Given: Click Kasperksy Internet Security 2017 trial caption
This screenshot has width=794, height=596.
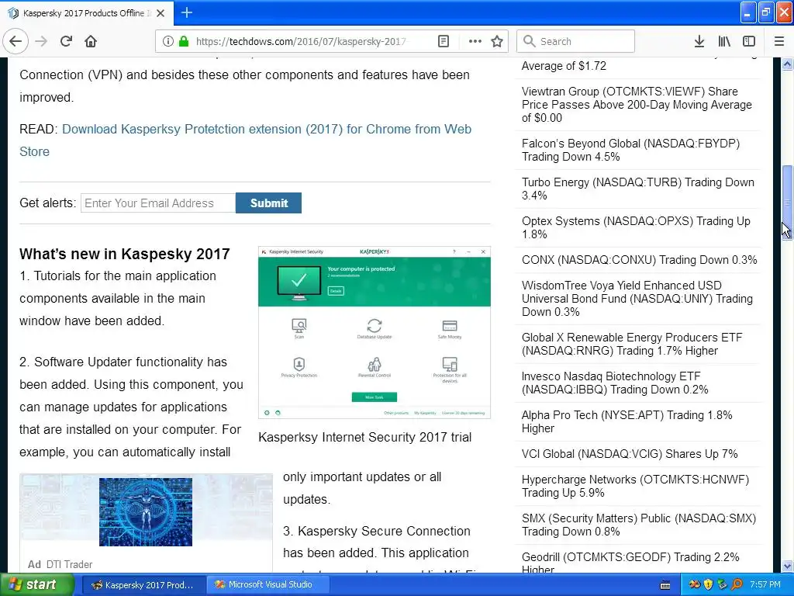Looking at the screenshot, I should pos(364,438).
